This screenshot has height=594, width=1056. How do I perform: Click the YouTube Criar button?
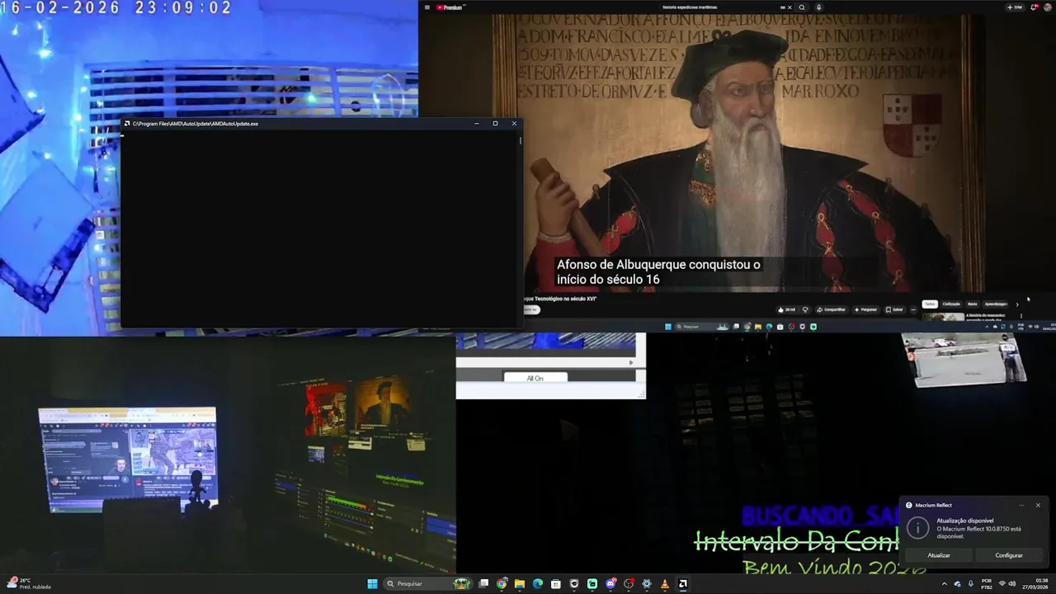1015,7
